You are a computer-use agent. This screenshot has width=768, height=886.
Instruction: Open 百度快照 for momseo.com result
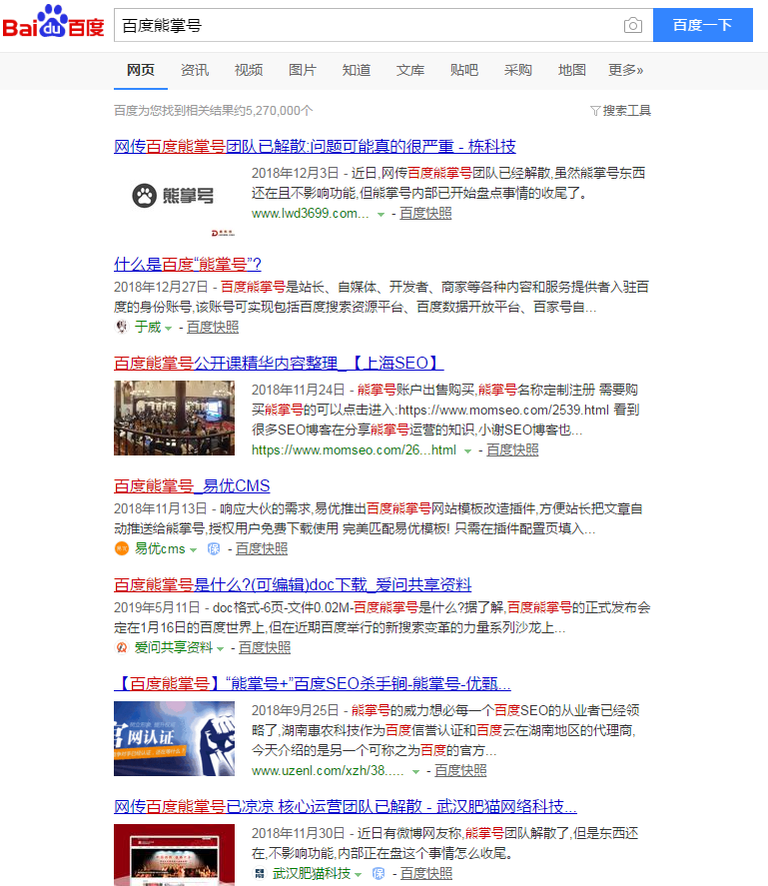point(512,449)
